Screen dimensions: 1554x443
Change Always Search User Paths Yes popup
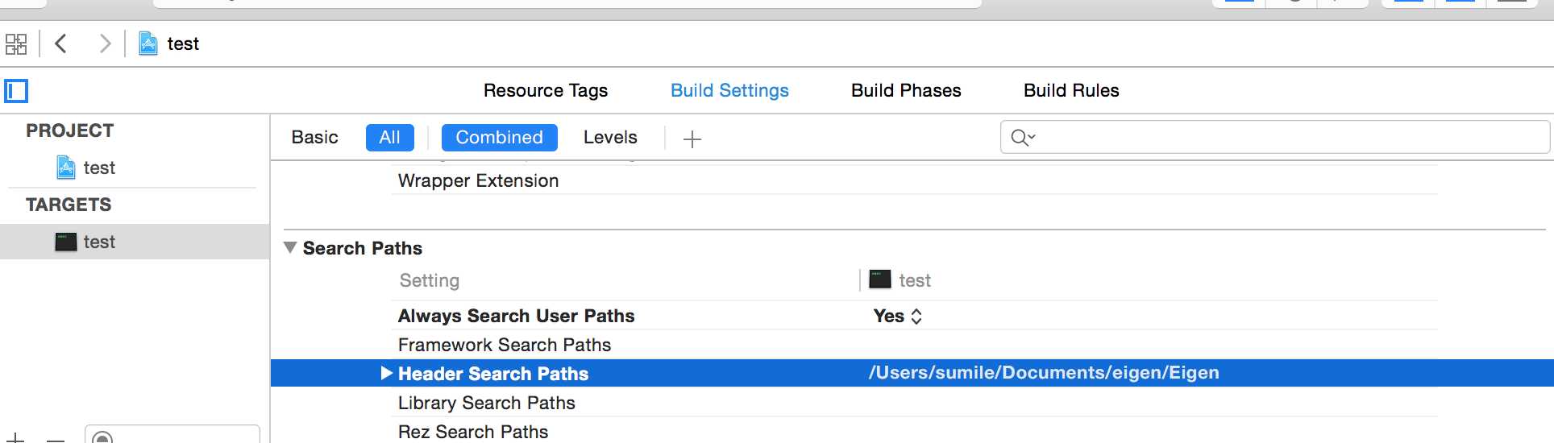coord(897,316)
